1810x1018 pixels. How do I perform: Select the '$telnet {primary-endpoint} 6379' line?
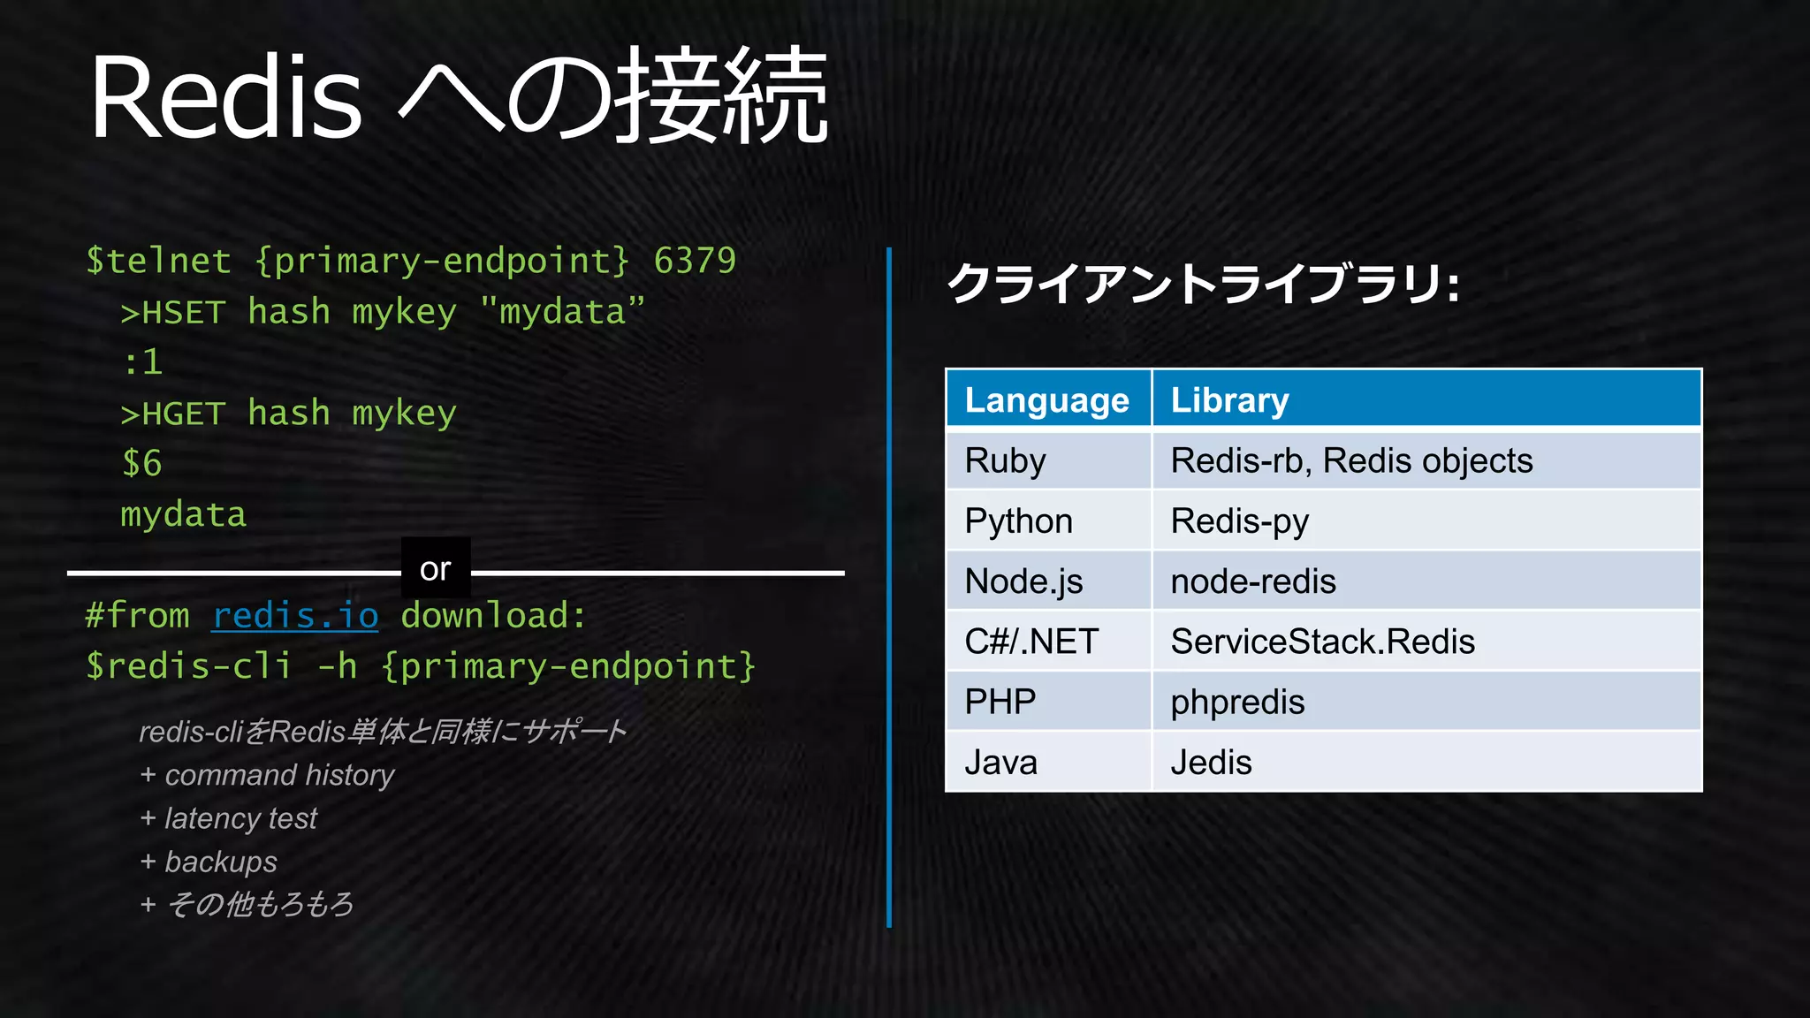(x=411, y=261)
